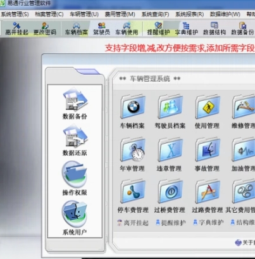Open the 系统管理(S) menu
The width and height of the screenshot is (255, 259).
(x=15, y=15)
